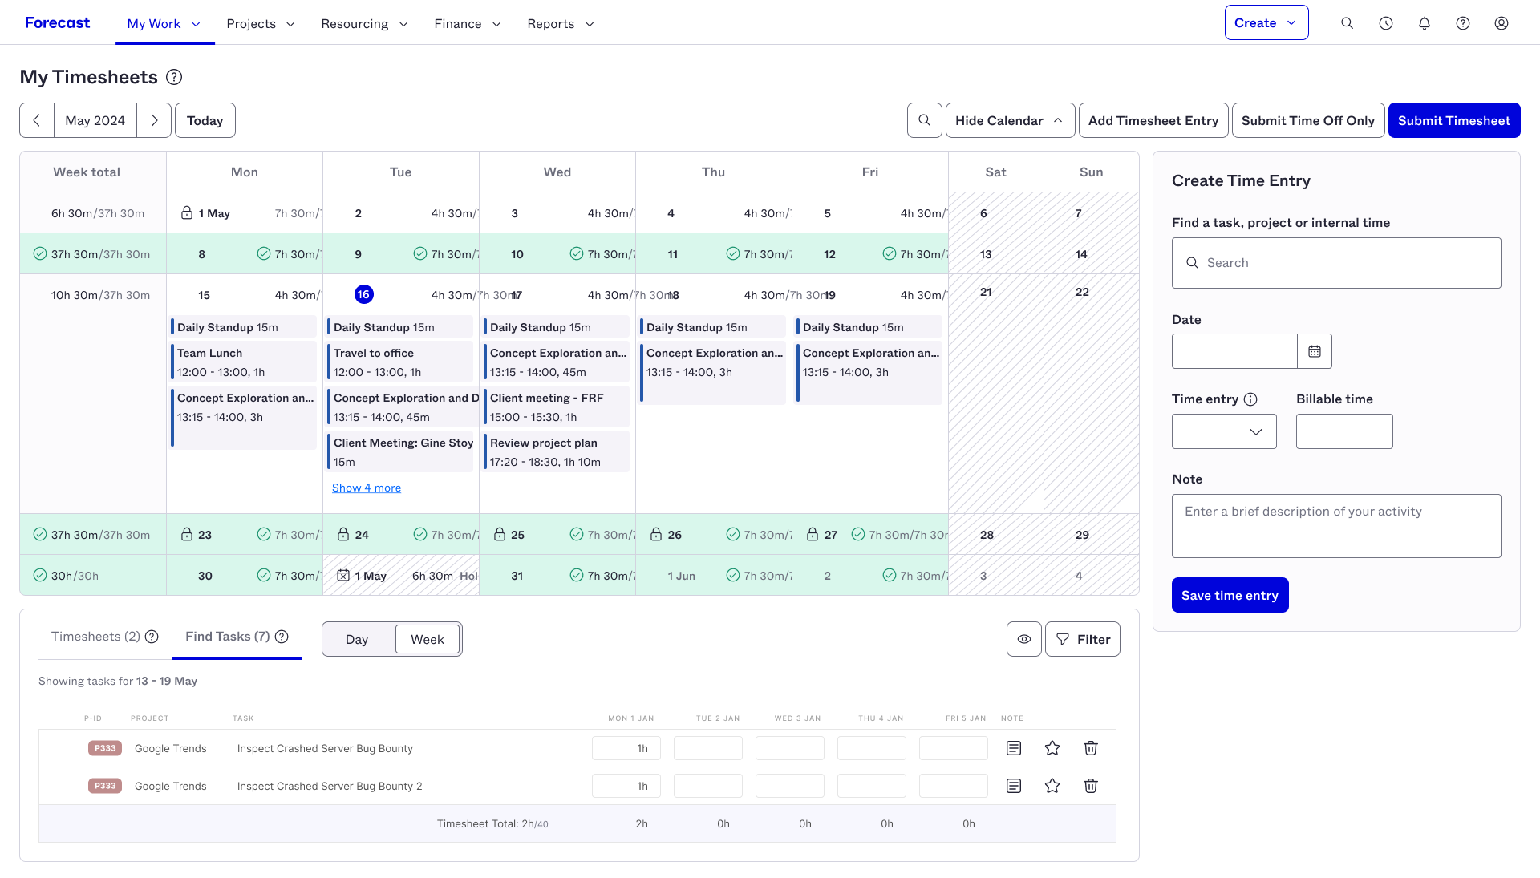
Task: Click the help icon beside Find Tasks (7)
Action: 282,637
